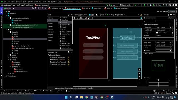Click the id input field in Attributes
Screen dimensions: 178x100
(x=164, y=21)
